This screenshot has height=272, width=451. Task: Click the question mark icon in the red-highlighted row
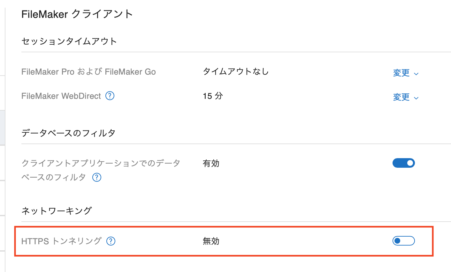coord(111,241)
